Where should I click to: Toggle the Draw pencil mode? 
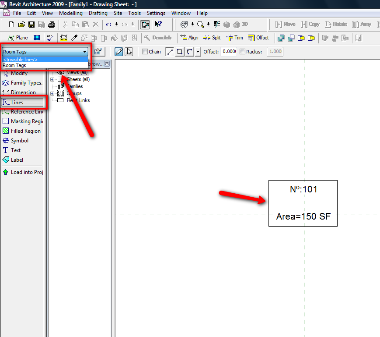point(119,51)
